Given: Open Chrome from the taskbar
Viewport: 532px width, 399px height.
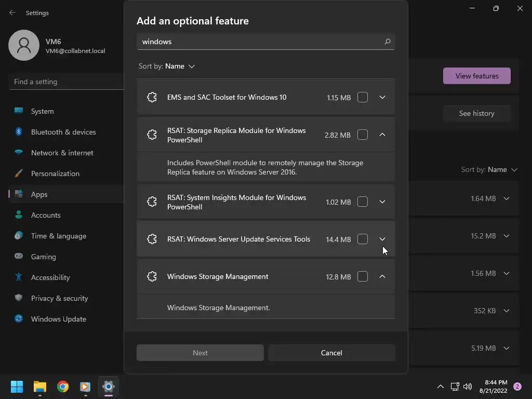Looking at the screenshot, I should click(x=63, y=387).
